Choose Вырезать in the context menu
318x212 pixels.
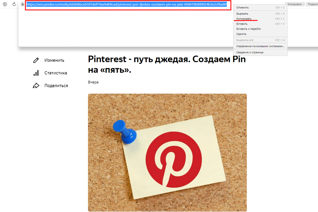[x=260, y=13]
